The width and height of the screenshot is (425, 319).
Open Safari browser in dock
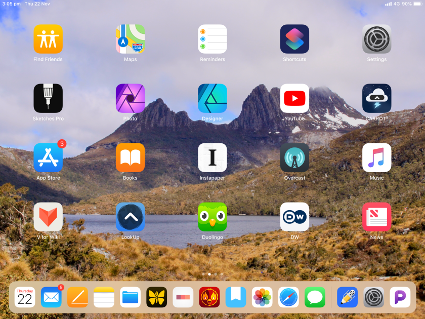[x=288, y=297]
